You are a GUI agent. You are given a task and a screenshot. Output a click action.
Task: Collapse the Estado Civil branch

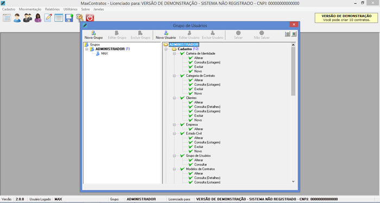[x=174, y=134]
